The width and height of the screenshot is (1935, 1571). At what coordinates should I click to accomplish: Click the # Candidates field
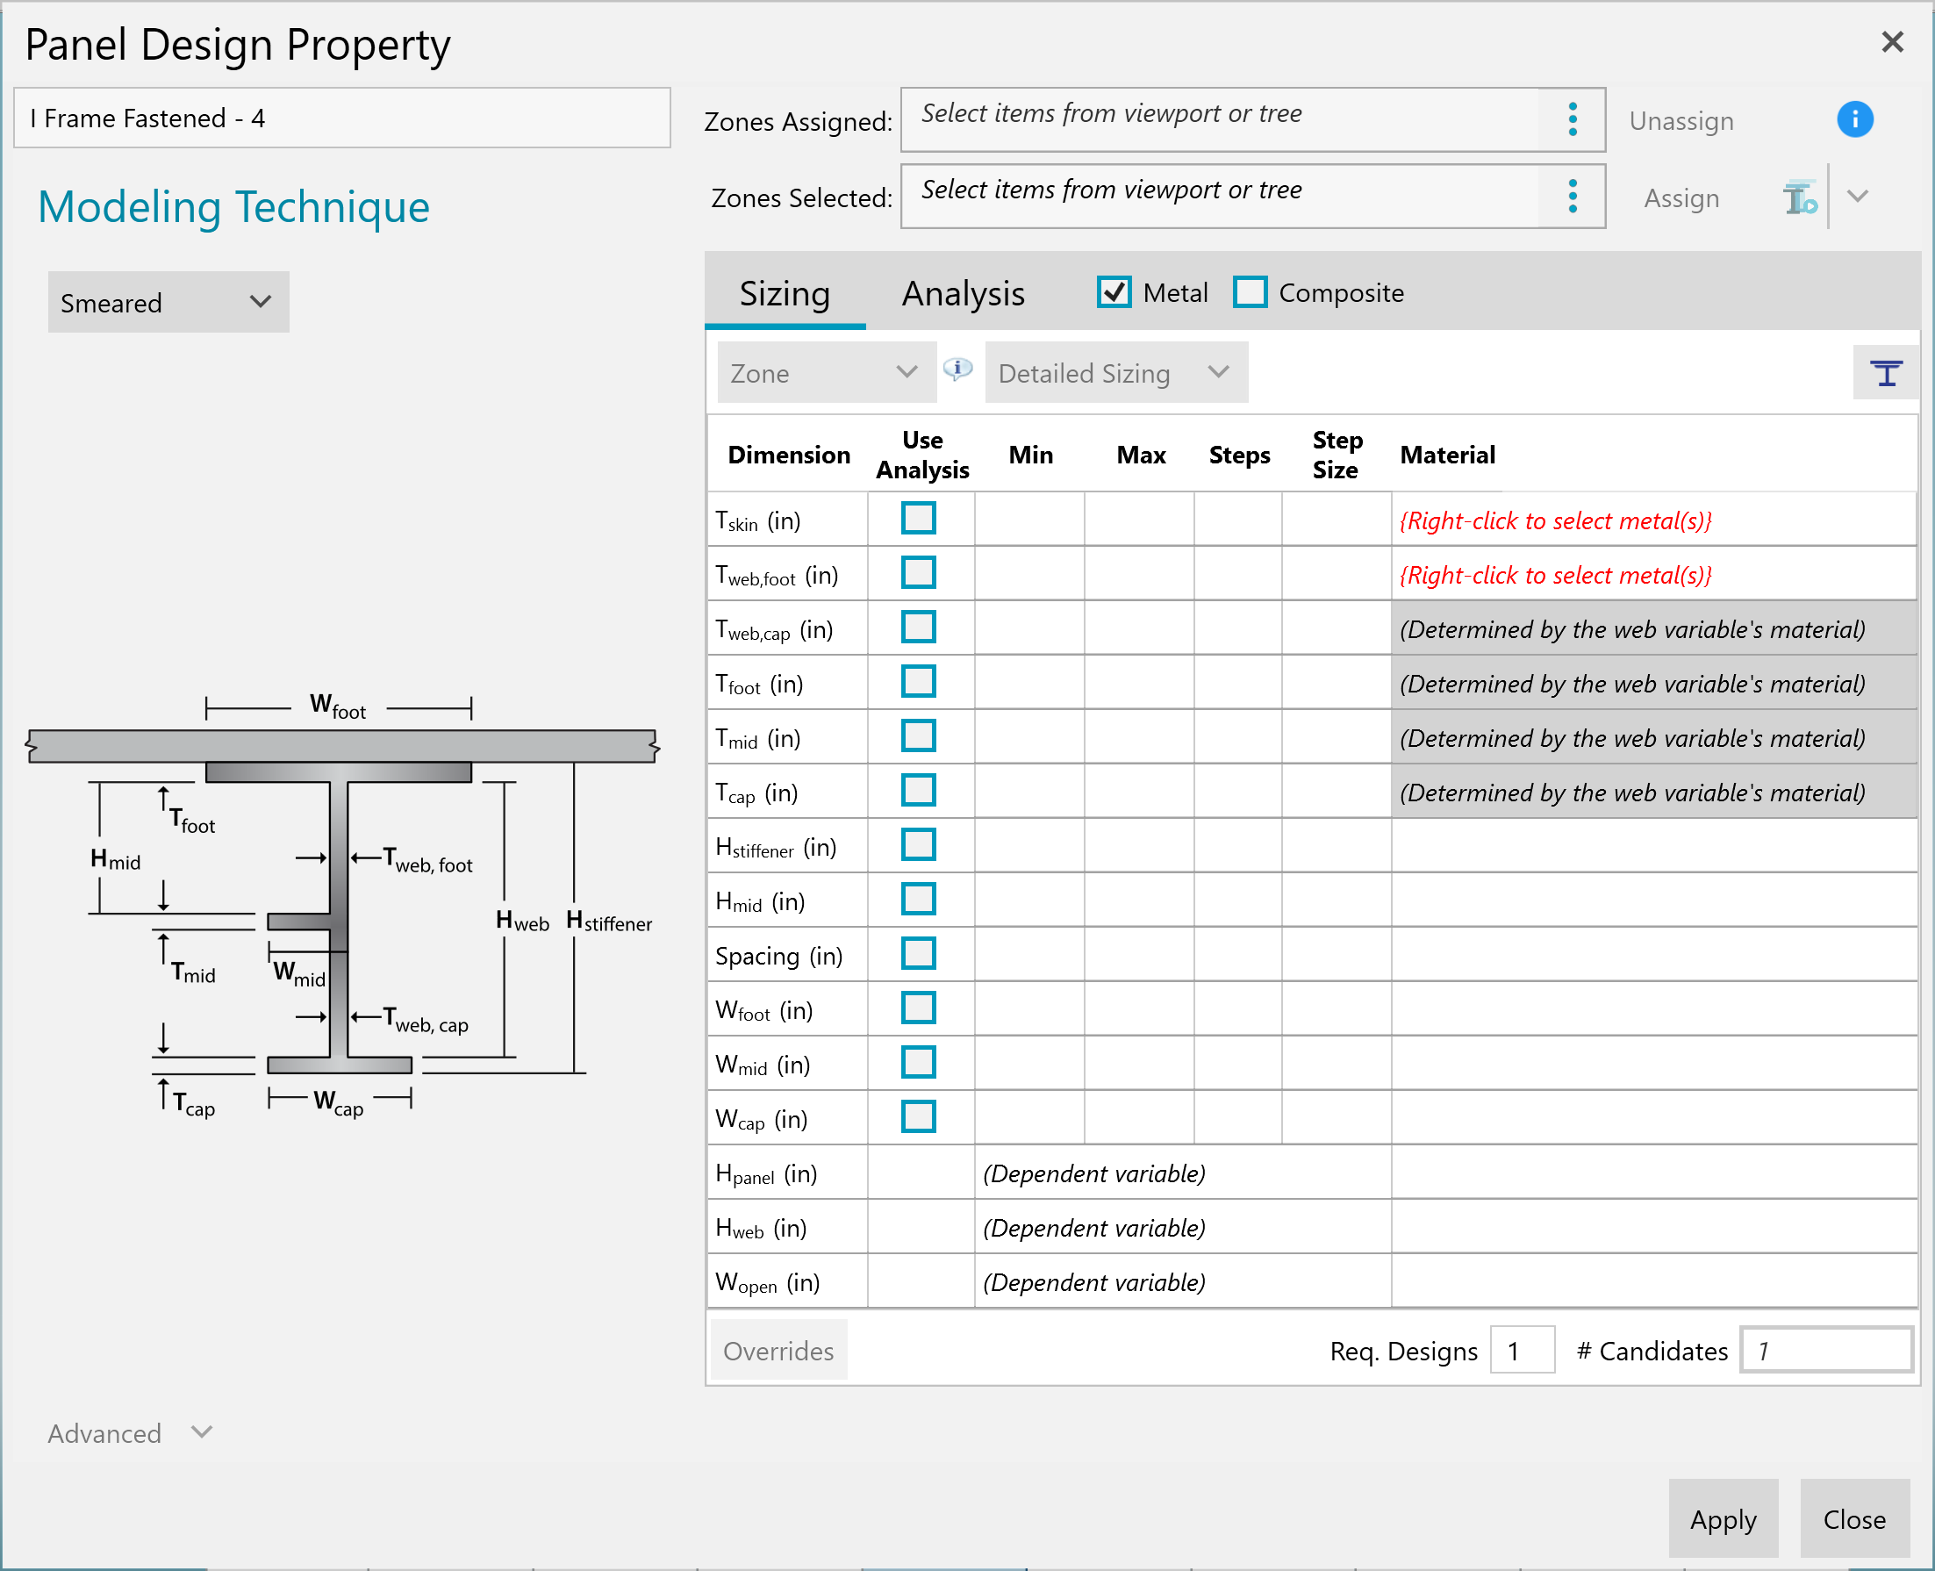click(x=1826, y=1350)
